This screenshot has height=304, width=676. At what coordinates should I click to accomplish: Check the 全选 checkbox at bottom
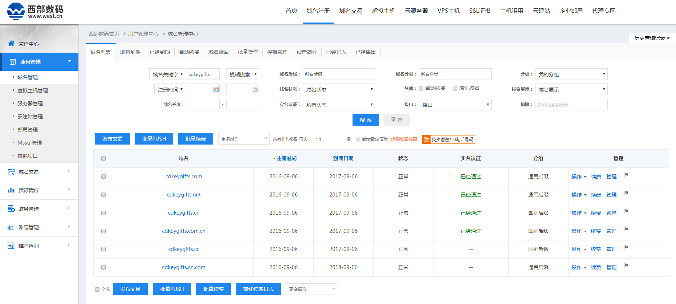(97, 289)
